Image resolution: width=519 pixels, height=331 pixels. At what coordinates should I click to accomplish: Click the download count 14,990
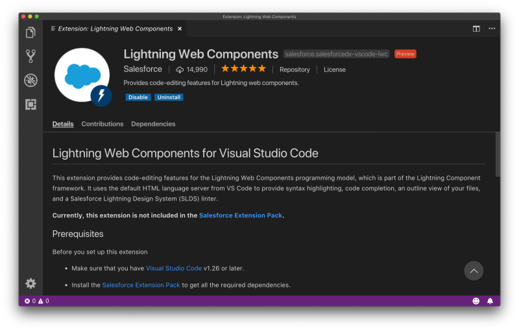click(x=191, y=69)
